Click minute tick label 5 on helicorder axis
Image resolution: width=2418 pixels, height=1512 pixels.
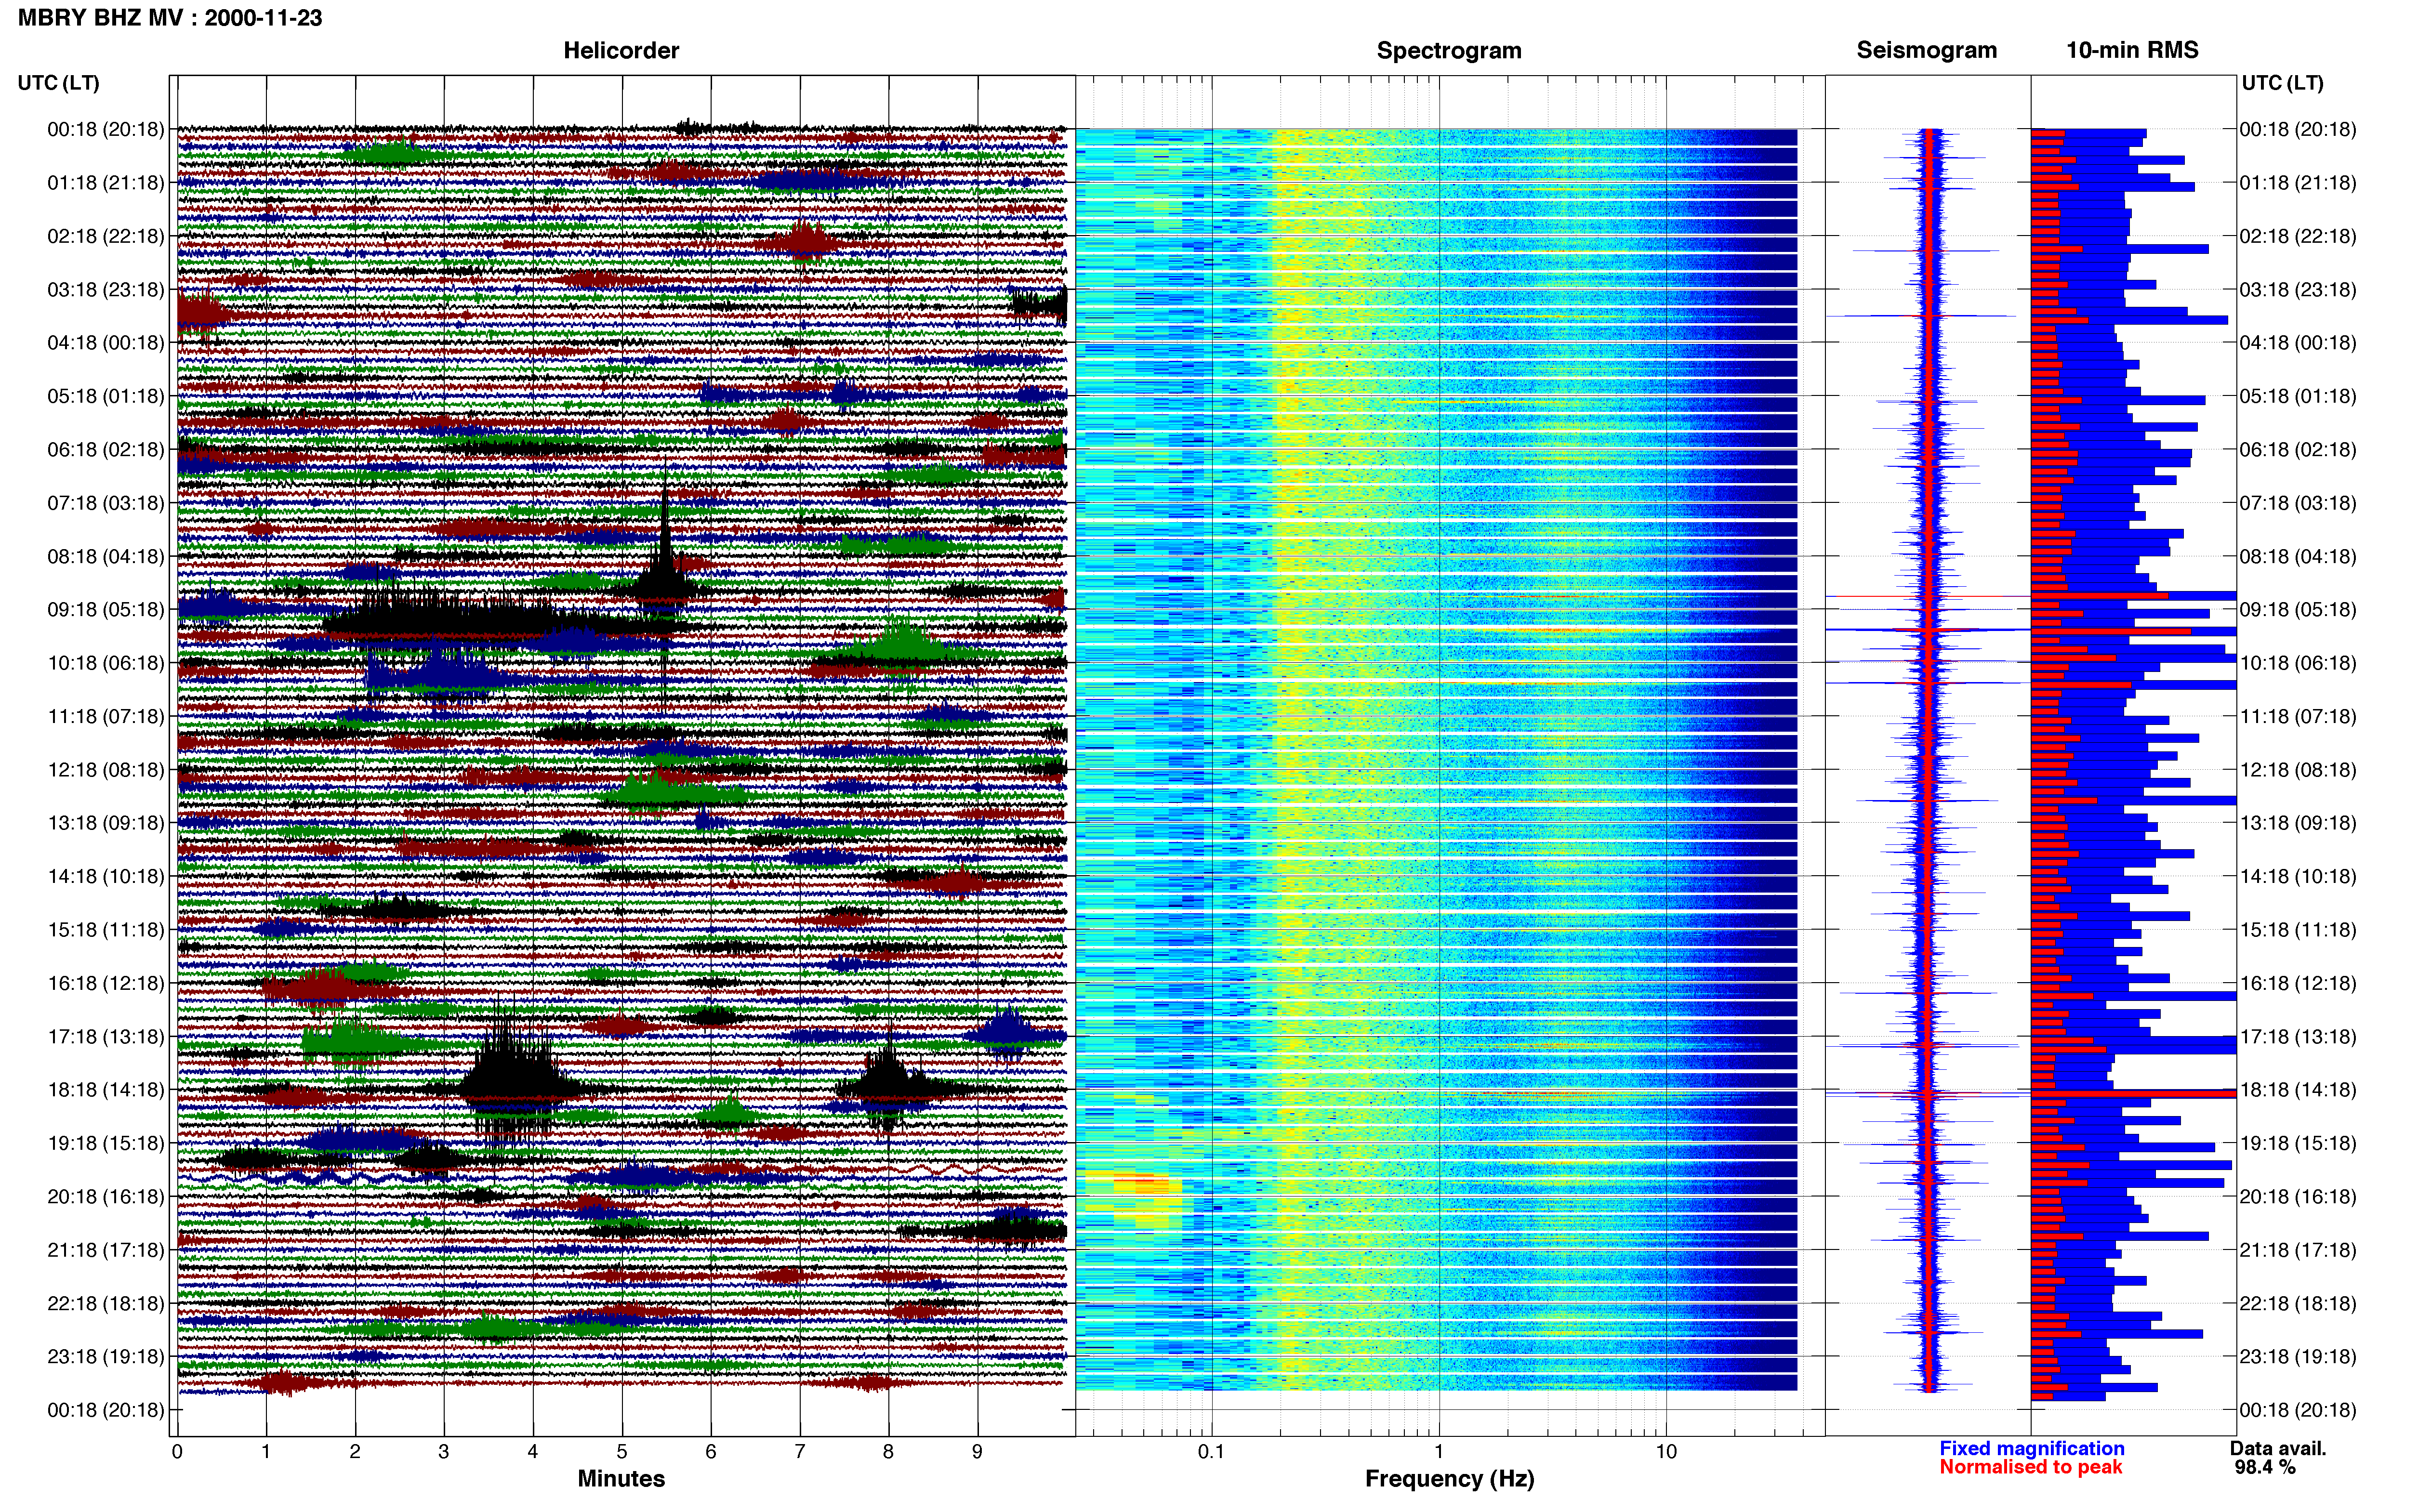(622, 1452)
